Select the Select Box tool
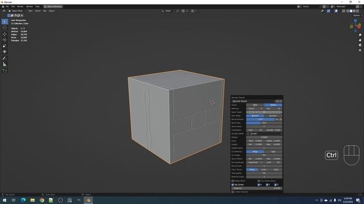Screen dimensions: 364x204 pyautogui.click(x=5, y=22)
